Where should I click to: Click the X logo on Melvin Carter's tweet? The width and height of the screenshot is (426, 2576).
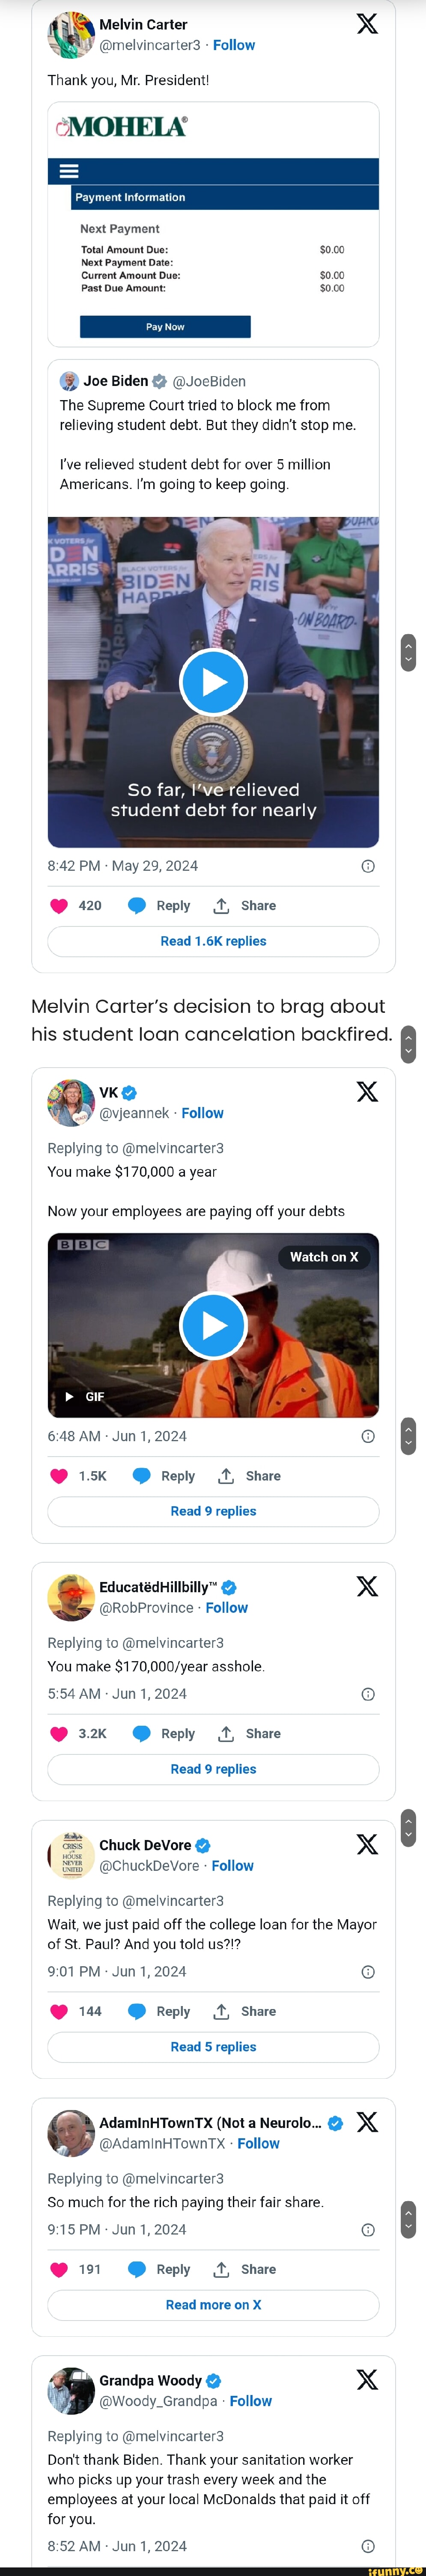[367, 24]
